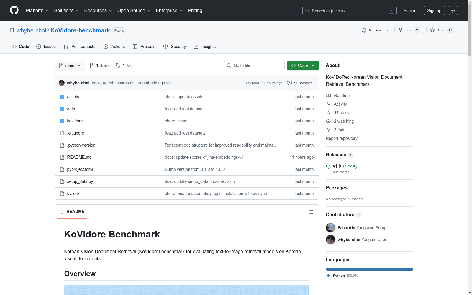The width and height of the screenshot is (472, 295).
Task: Click whybe-choi avatar in commit bar
Action: (62, 83)
